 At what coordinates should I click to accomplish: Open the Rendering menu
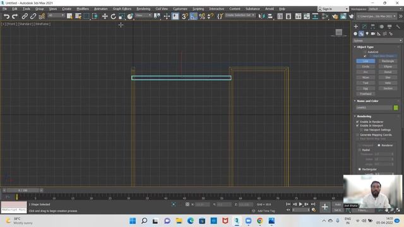143,9
